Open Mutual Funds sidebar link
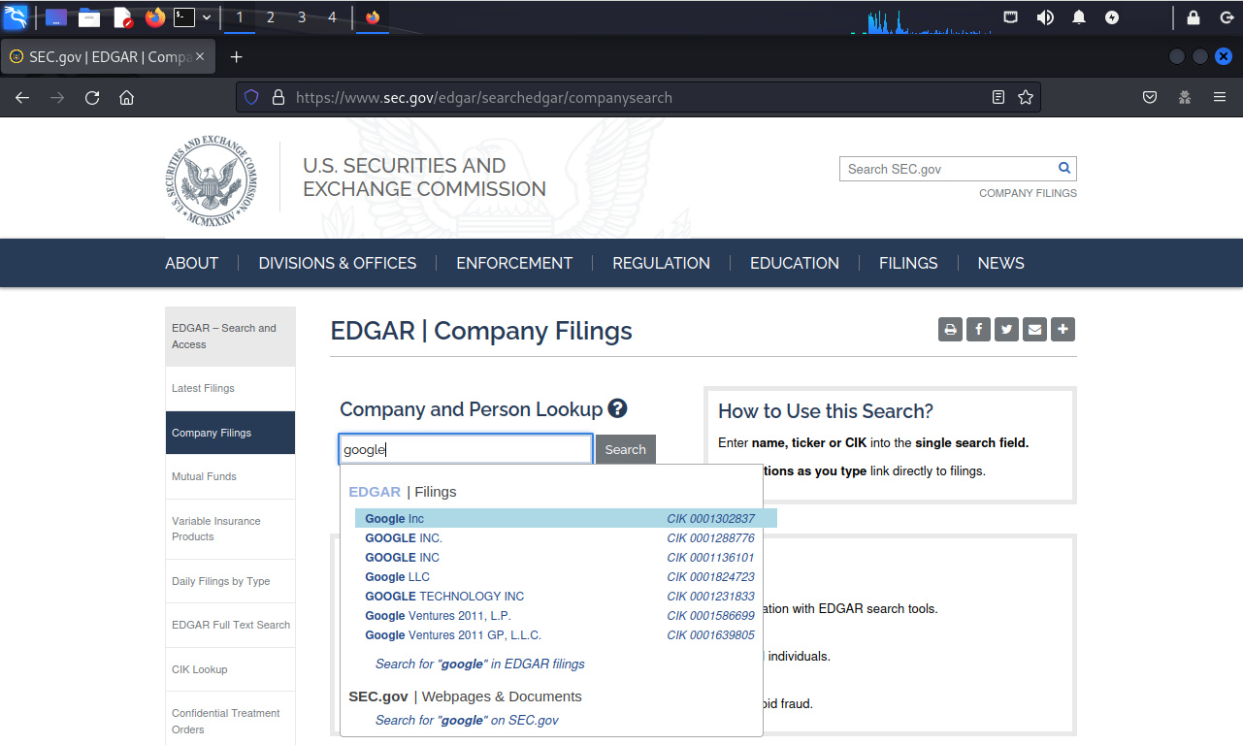 (x=204, y=476)
